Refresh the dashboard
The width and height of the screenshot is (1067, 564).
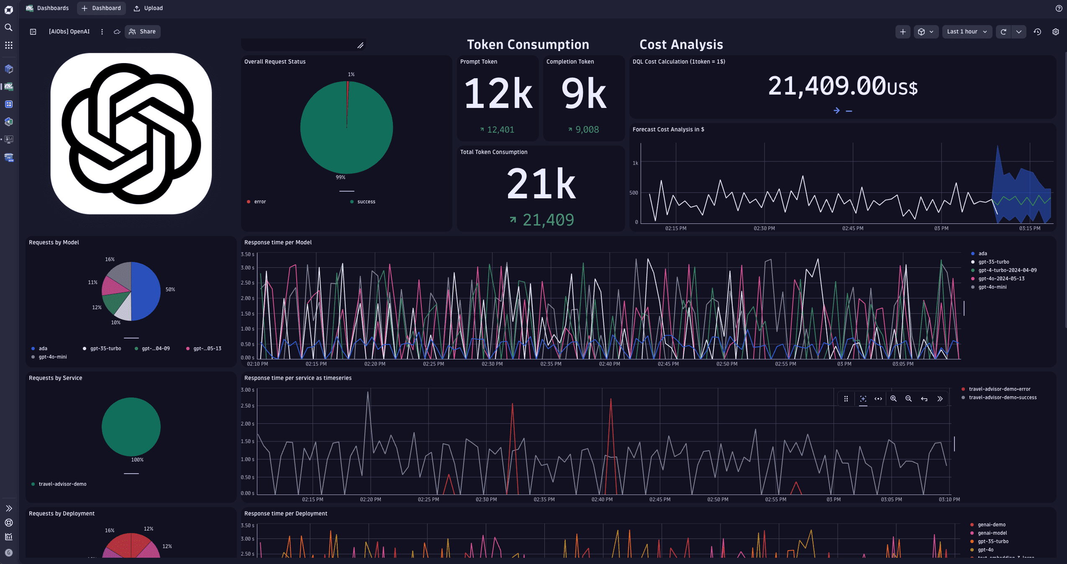pyautogui.click(x=1003, y=32)
